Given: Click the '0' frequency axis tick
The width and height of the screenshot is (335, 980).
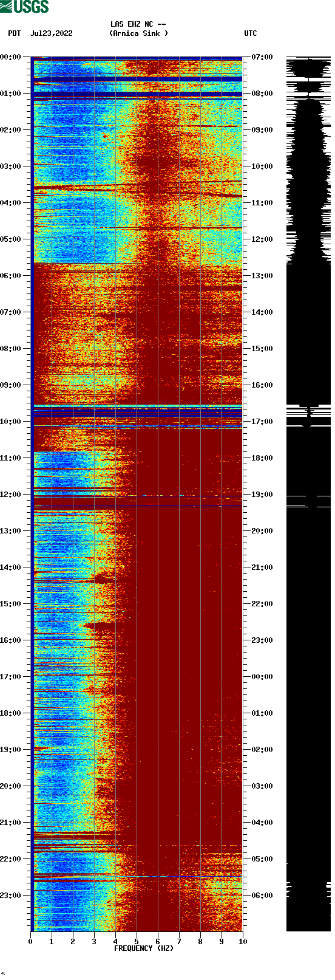Looking at the screenshot, I should pos(30,942).
